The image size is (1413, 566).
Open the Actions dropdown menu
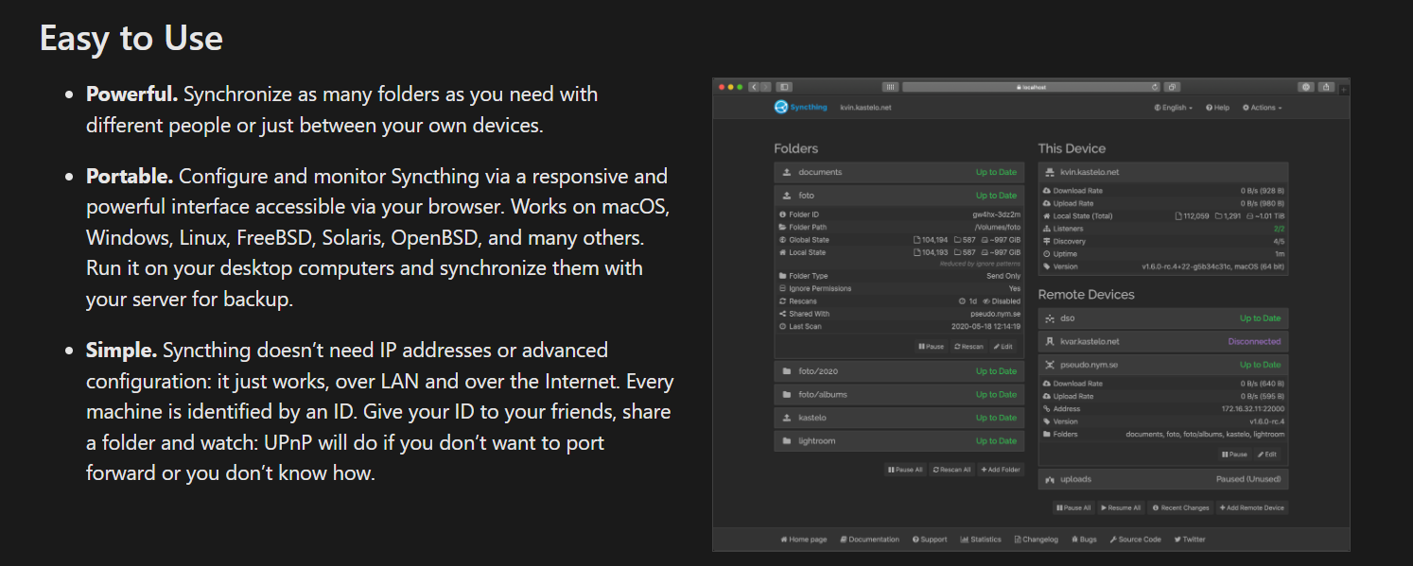(1262, 108)
